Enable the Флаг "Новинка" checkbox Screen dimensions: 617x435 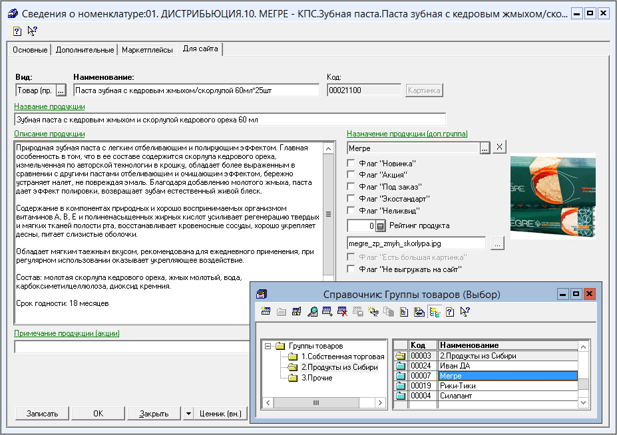(351, 163)
